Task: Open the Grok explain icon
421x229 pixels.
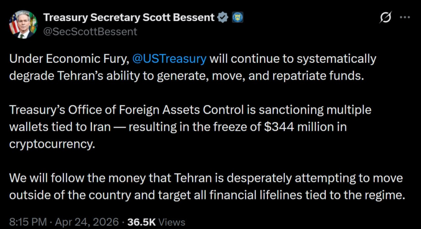Action: tap(386, 18)
